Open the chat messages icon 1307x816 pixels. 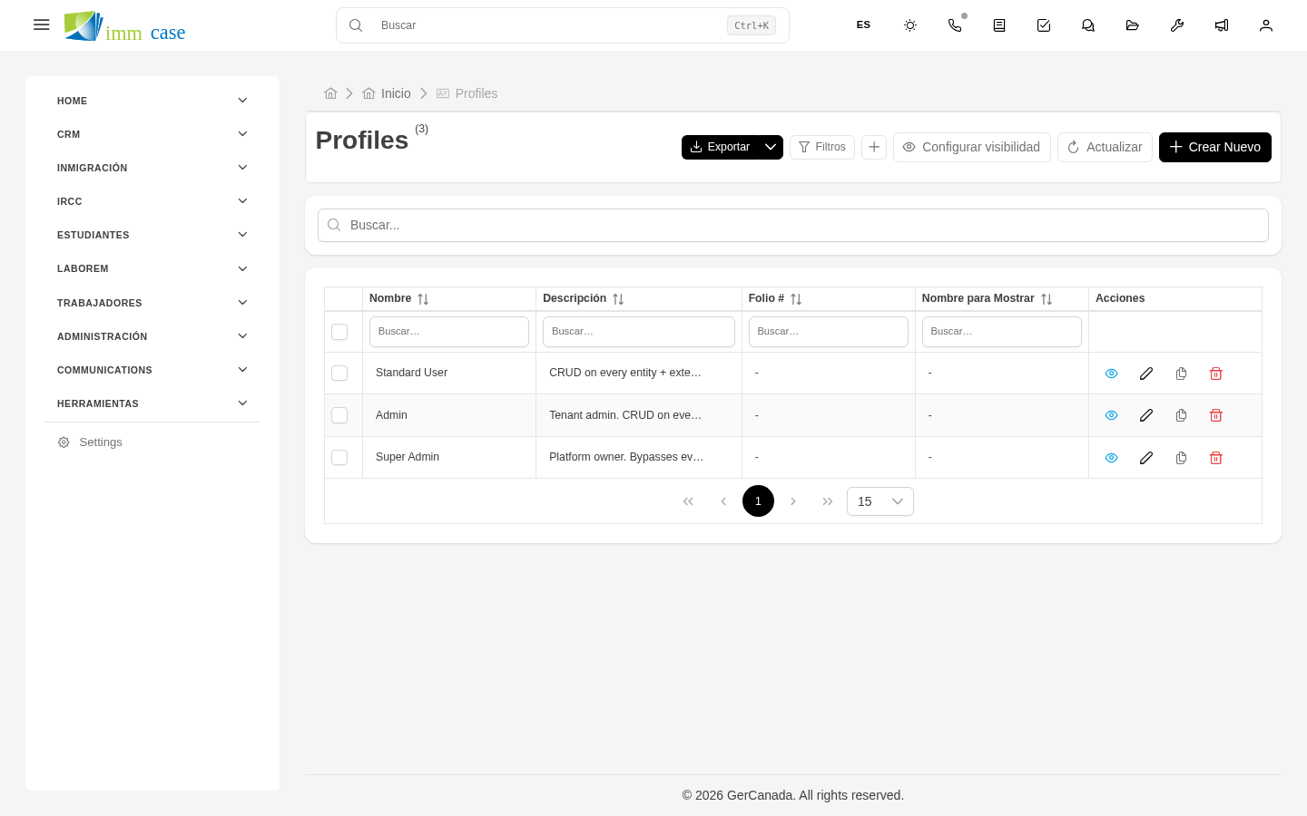tap(1088, 25)
